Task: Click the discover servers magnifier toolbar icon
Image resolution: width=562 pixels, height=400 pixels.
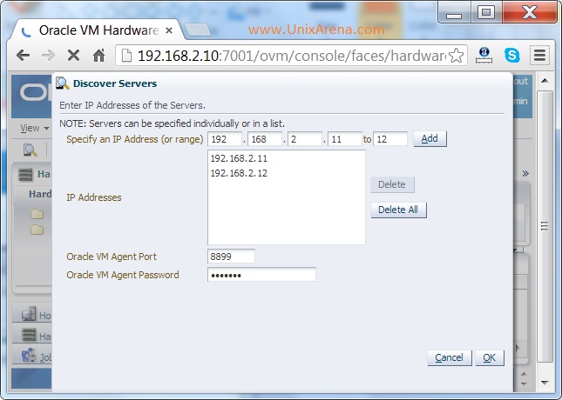Action: pyautogui.click(x=30, y=150)
